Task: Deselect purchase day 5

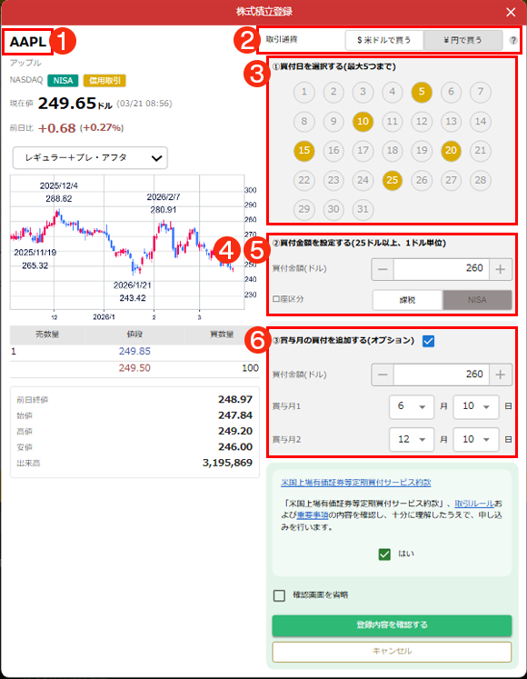Action: coord(422,92)
